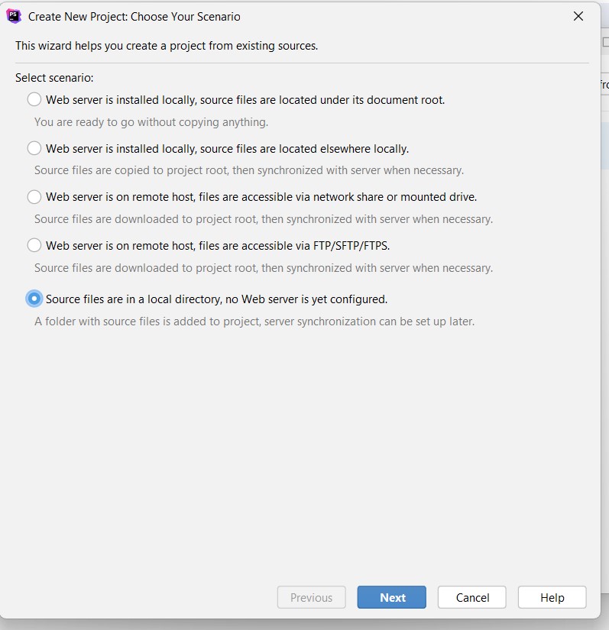Click the PhpStorm logo in the title bar
609x630 pixels.
tap(14, 16)
